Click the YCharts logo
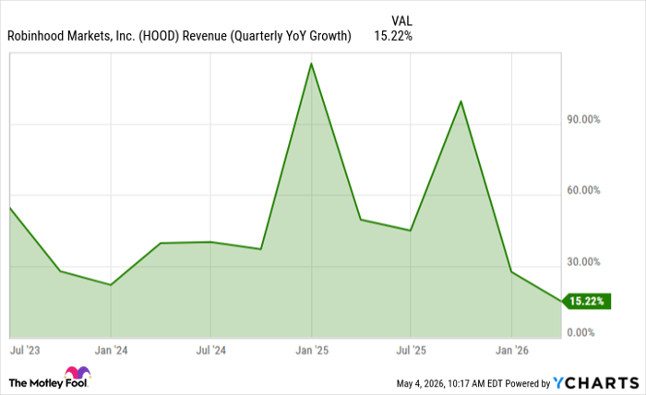The height and width of the screenshot is (395, 646). [596, 383]
